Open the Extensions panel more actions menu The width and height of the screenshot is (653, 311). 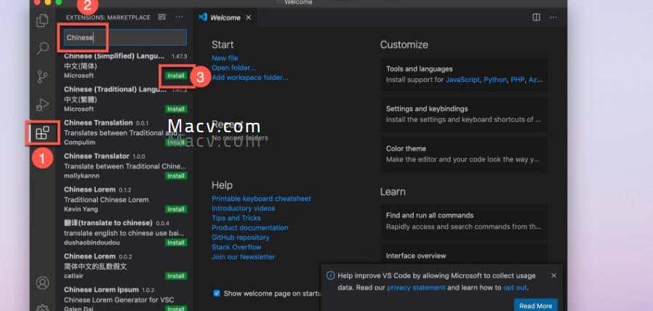(179, 17)
